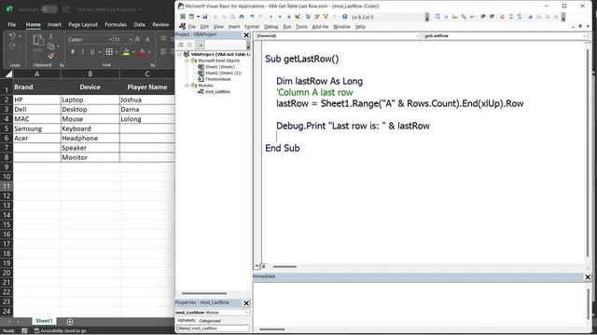Viewport: 597px width, 335px height.
Task: Toggle Underline formatting in Excel ribbon
Action: point(92,52)
